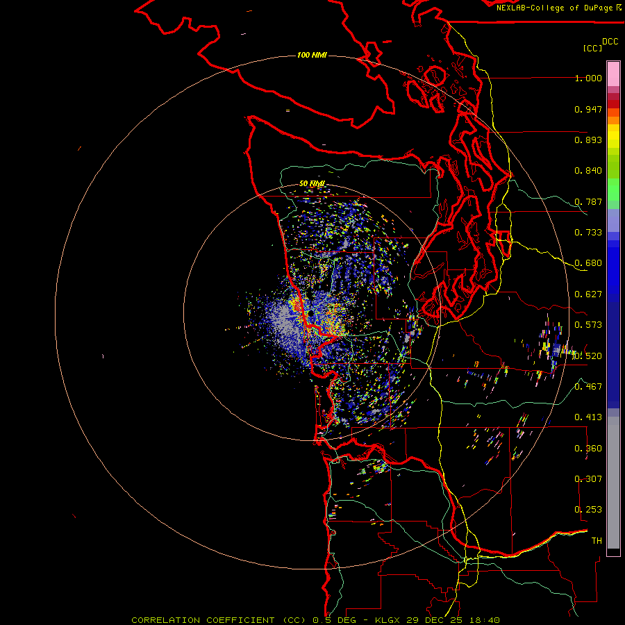The width and height of the screenshot is (625, 625).
Task: Click the 50 NMI range ring label
Action: (312, 184)
